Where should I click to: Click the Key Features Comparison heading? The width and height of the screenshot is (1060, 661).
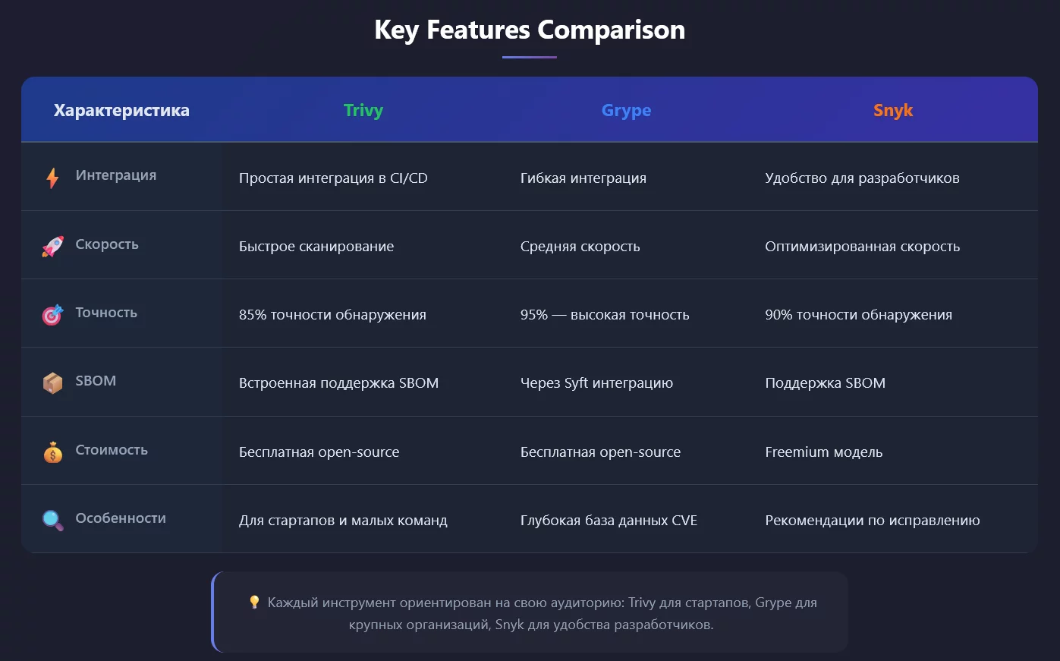pos(530,30)
